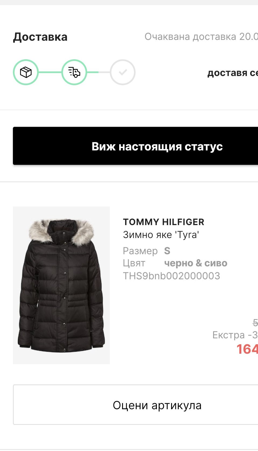Click the 'Очаквана доставка' expected date text

[x=201, y=37]
